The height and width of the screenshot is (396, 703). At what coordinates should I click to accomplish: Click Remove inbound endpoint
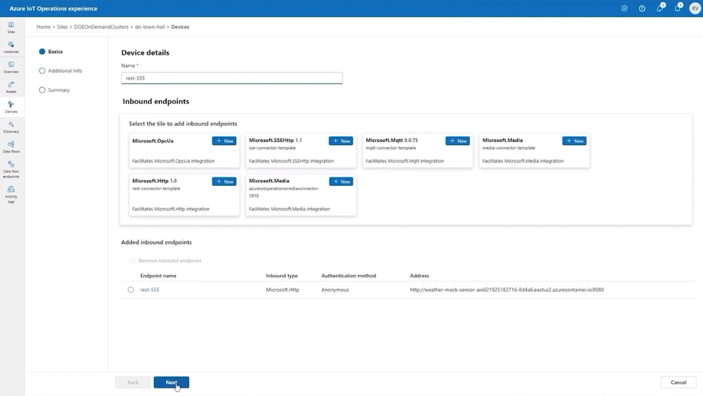tap(165, 260)
